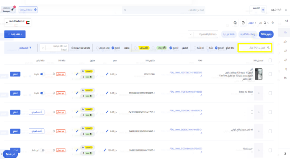The width and height of the screenshot is (294, 161).
Task: Toggle the active switch in the second row
Action: [42, 93]
